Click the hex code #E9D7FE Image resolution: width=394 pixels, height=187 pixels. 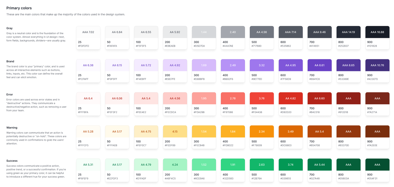coord(170,79)
